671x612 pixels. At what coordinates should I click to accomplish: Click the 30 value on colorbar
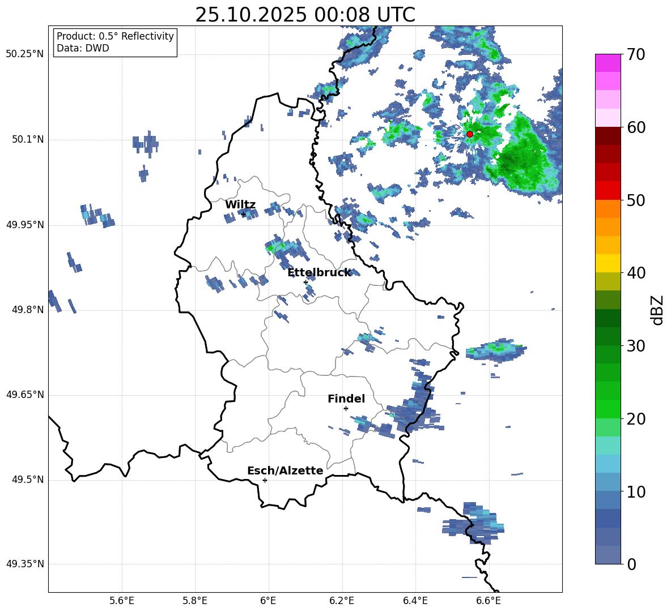click(635, 346)
